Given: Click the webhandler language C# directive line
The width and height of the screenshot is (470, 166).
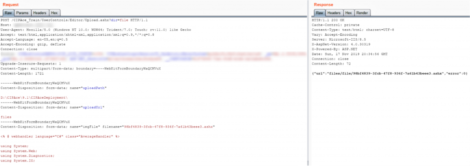Looking at the screenshot, I should coord(60,136).
